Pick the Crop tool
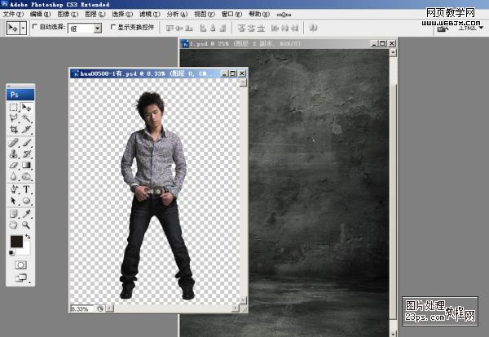Viewport: 489px width, 337px height. (14, 130)
